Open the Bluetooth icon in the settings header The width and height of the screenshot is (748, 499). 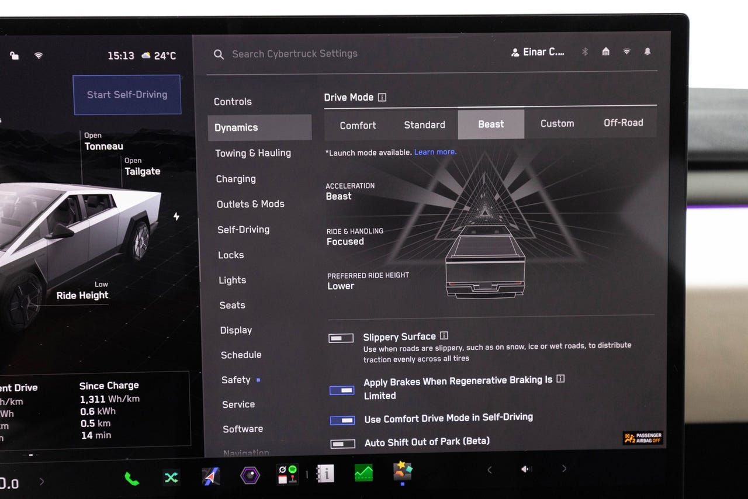(x=584, y=51)
